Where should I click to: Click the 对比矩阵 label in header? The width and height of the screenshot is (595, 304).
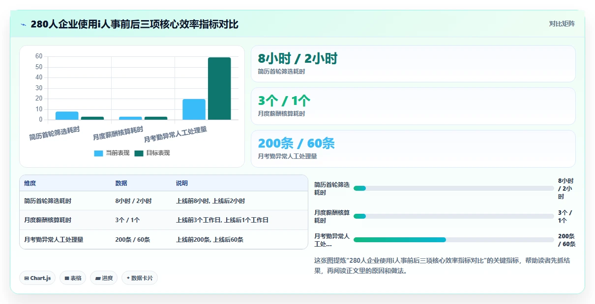[x=562, y=24]
